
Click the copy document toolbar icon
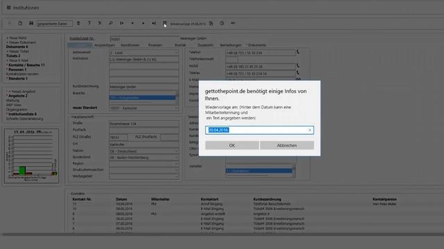(211, 24)
